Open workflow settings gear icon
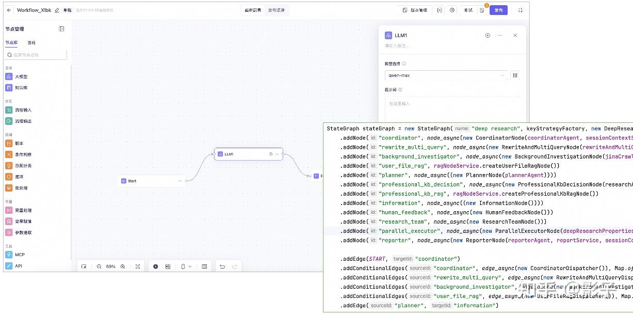The width and height of the screenshot is (633, 315). tap(452, 10)
